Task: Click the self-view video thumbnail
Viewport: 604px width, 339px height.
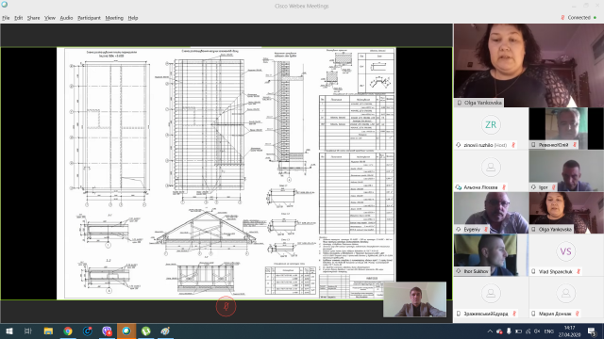Action: [415, 299]
